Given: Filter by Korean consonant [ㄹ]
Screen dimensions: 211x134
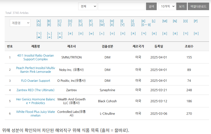Looking at the screenshot, I should [70, 33].
